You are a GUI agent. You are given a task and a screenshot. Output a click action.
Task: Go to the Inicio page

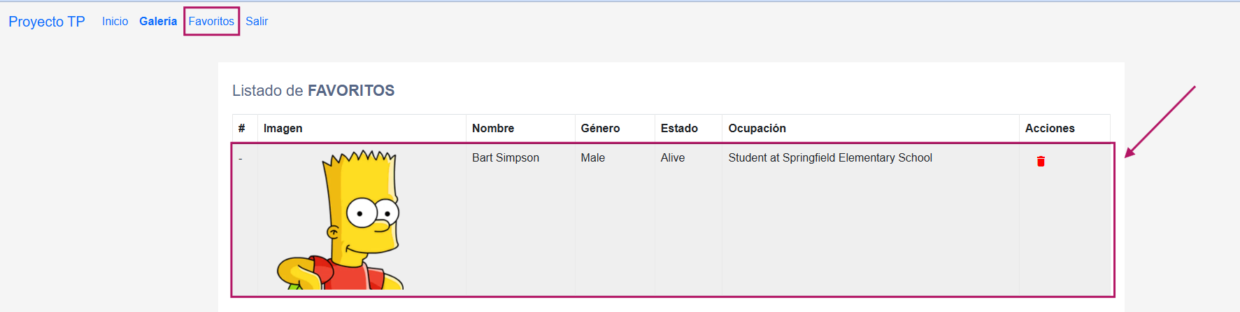115,22
